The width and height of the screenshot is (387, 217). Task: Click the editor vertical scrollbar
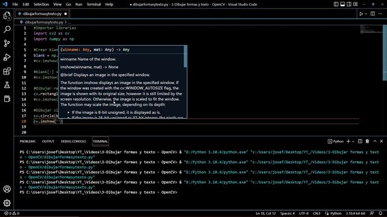[385, 52]
